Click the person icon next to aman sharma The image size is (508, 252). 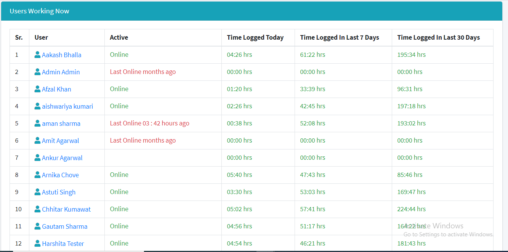tap(37, 123)
